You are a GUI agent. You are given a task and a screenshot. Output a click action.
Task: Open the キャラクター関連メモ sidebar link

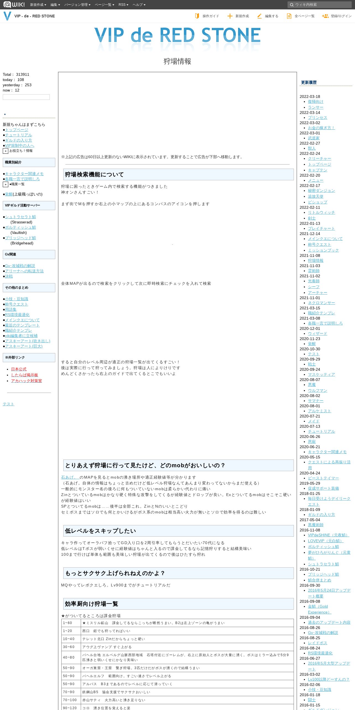24,174
